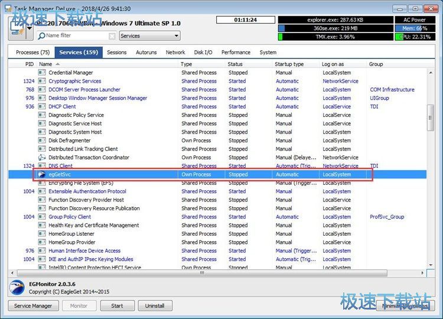Clear the name filter with X icon
Image resolution: width=443 pixels, height=319 pixels.
pos(112,36)
